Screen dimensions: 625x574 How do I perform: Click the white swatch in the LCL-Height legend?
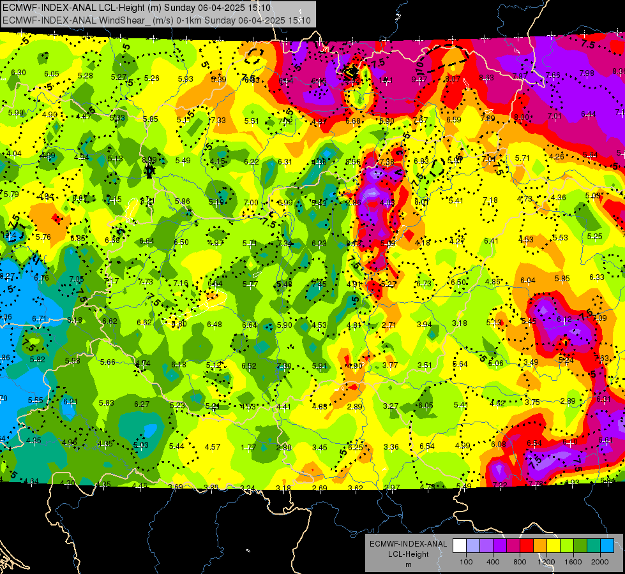point(460,546)
